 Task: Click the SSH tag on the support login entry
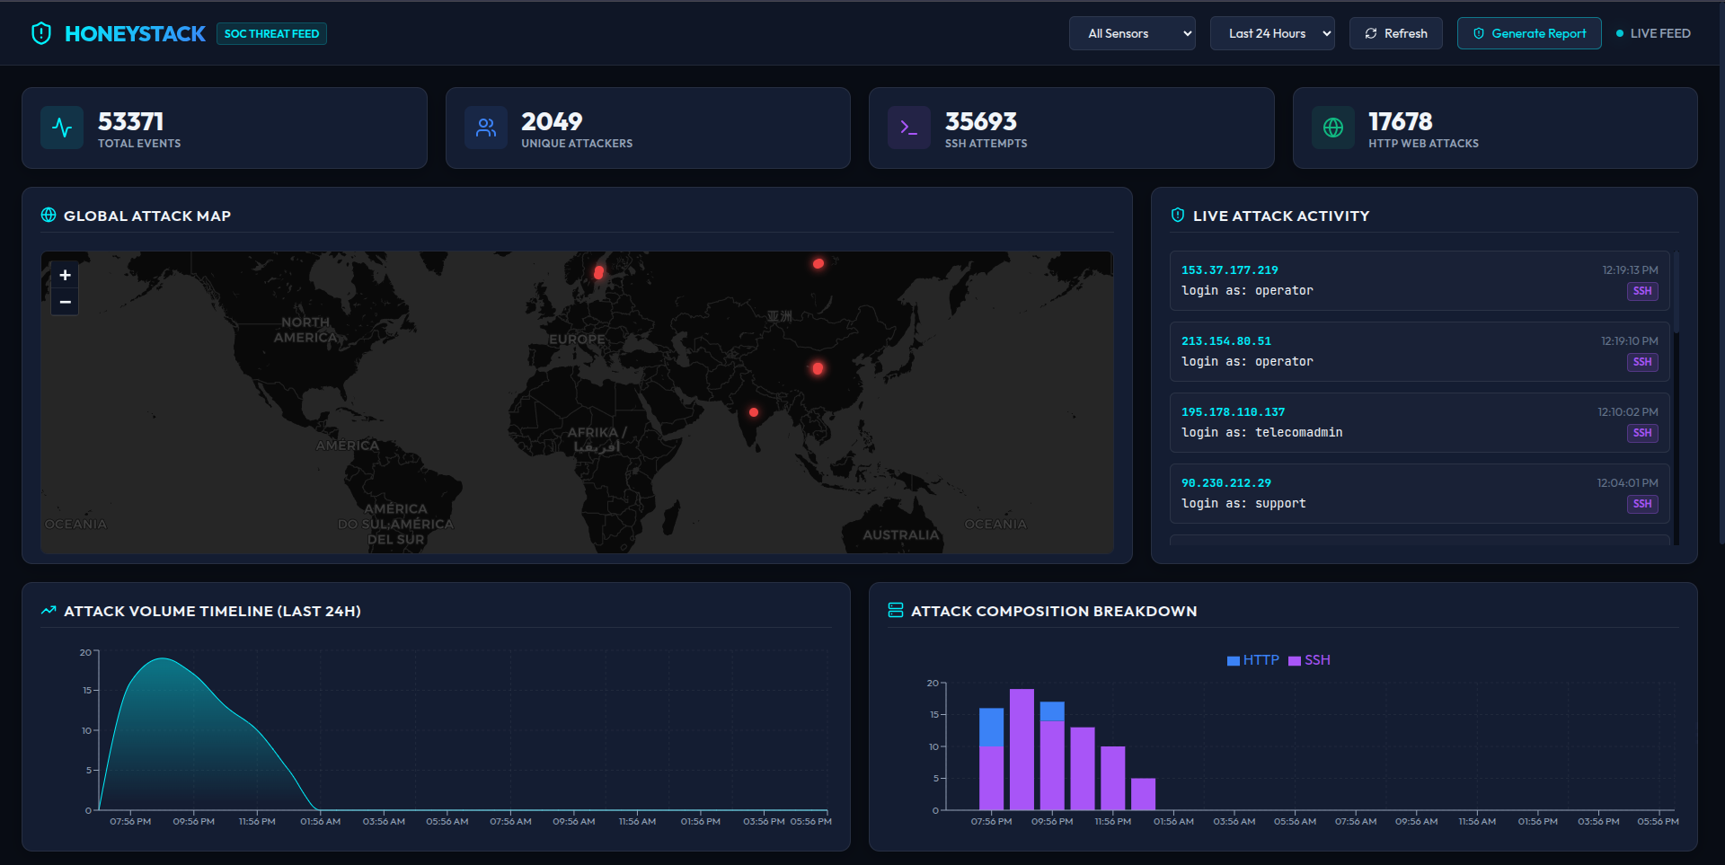[1642, 504]
